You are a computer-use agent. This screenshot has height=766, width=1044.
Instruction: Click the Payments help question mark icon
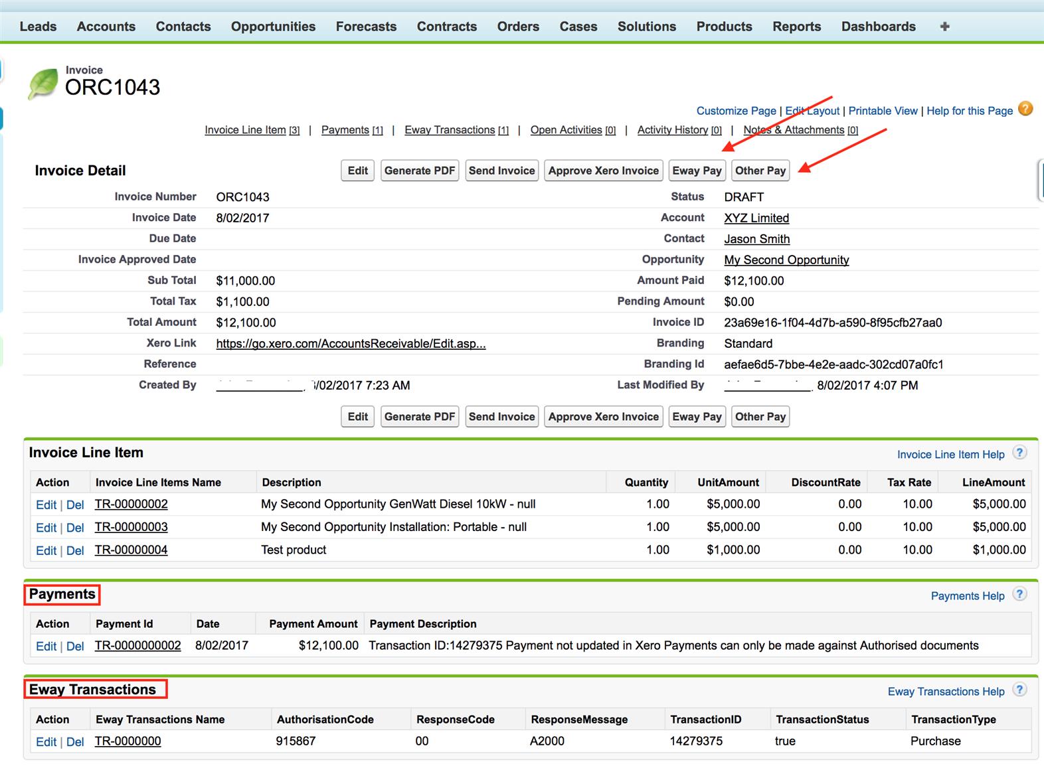coord(1019,594)
